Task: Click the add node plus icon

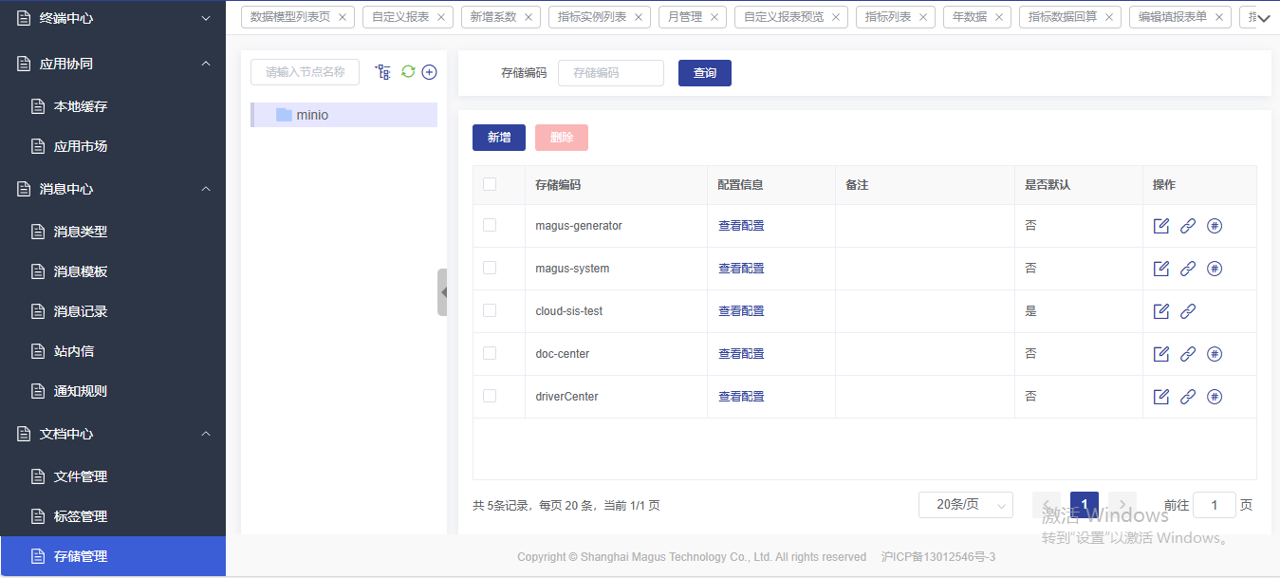Action: pyautogui.click(x=429, y=72)
